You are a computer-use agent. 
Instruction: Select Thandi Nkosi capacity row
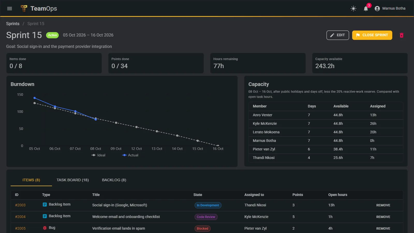tap(326, 158)
